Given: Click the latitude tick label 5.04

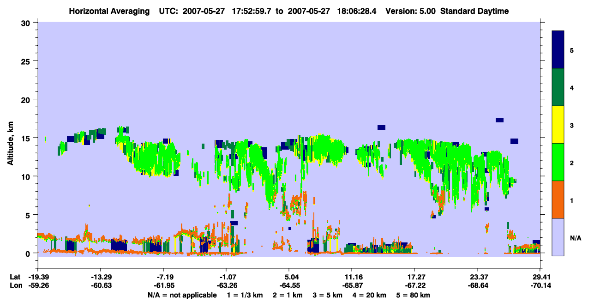Looking at the screenshot, I should 289,277.
